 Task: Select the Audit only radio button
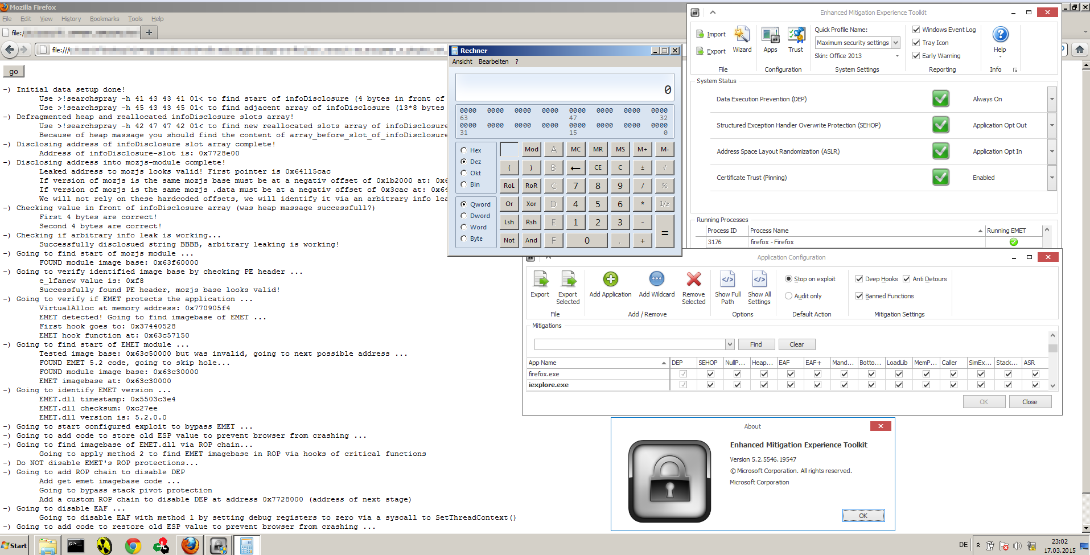click(788, 296)
